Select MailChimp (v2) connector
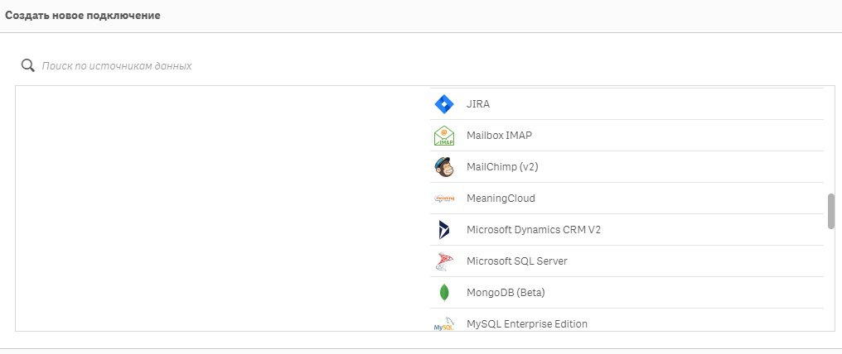This screenshot has height=354, width=842. click(627, 167)
